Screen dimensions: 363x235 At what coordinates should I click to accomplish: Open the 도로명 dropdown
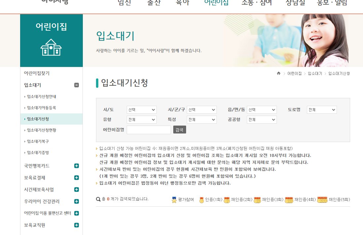tap(322, 110)
